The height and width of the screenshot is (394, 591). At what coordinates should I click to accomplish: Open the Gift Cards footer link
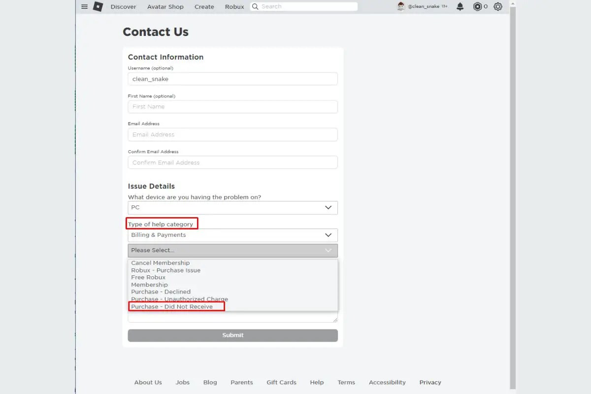[281, 382]
